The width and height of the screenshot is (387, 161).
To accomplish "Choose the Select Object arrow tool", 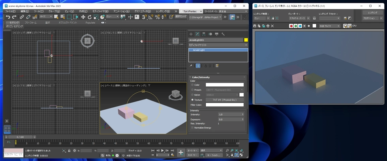I will 56,17.
